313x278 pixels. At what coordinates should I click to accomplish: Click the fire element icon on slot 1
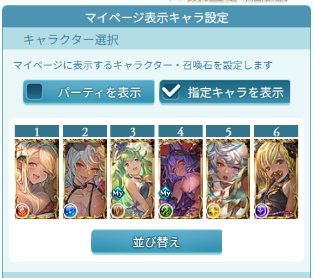(x=22, y=211)
